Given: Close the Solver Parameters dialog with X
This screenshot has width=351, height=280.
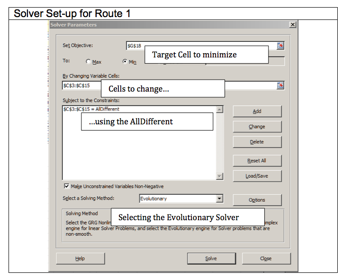Looking at the screenshot, I should [292, 25].
